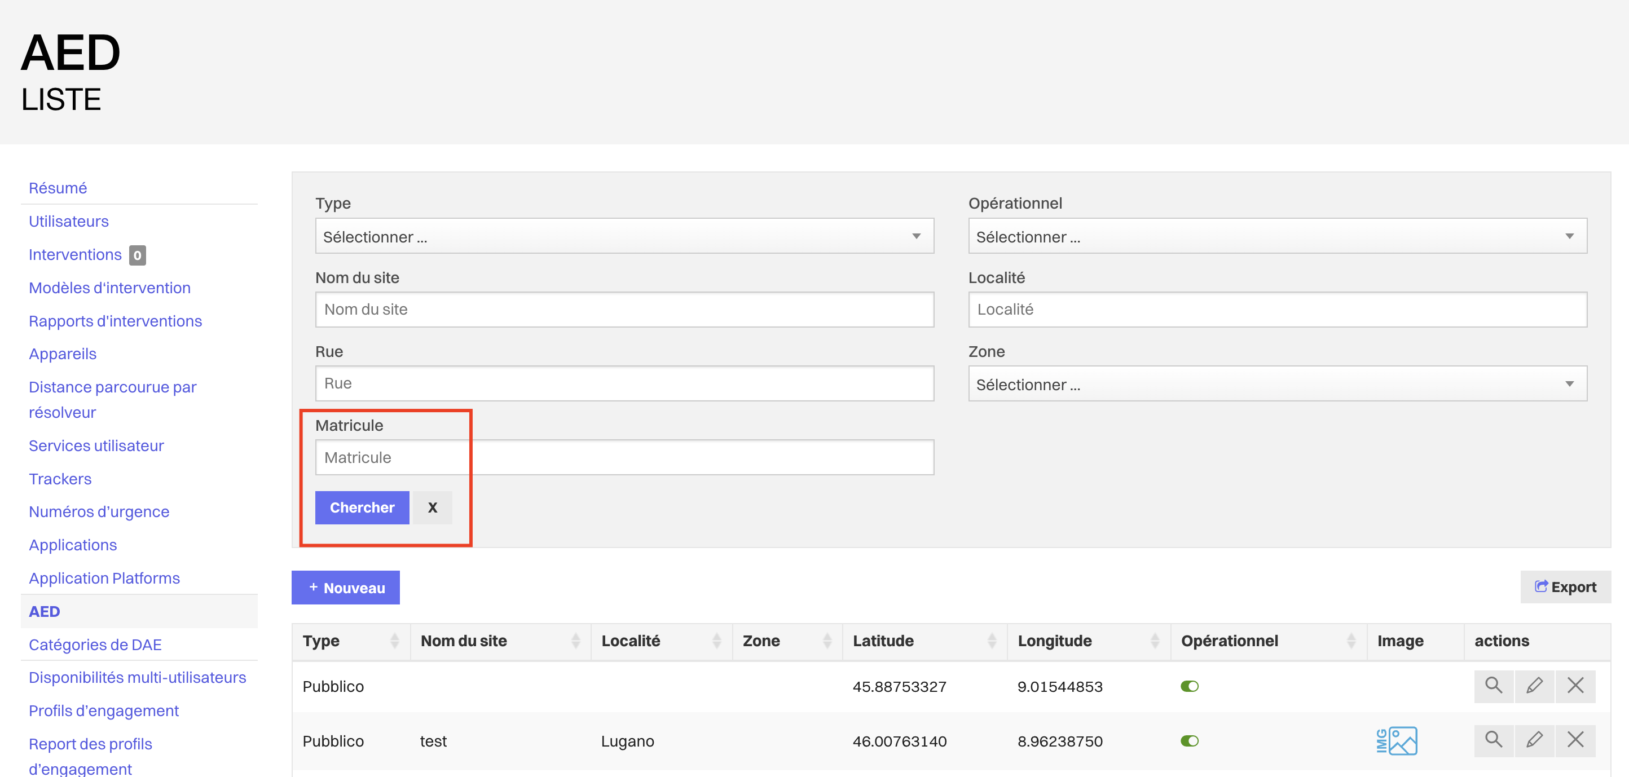This screenshot has width=1629, height=777.
Task: Click the Chercher search button
Action: 362,507
